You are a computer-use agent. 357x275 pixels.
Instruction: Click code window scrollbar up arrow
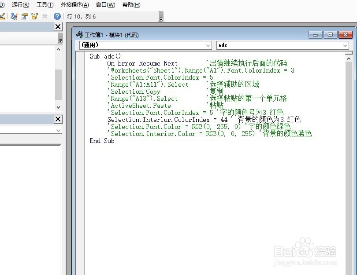[x=349, y=59]
